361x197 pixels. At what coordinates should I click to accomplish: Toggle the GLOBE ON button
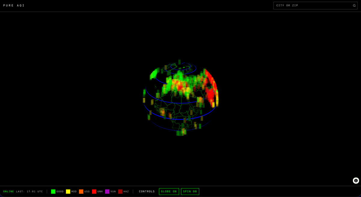(x=169, y=192)
